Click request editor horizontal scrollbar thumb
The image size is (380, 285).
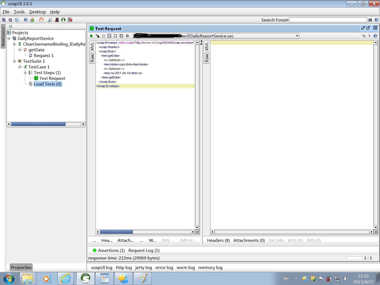[116, 232]
